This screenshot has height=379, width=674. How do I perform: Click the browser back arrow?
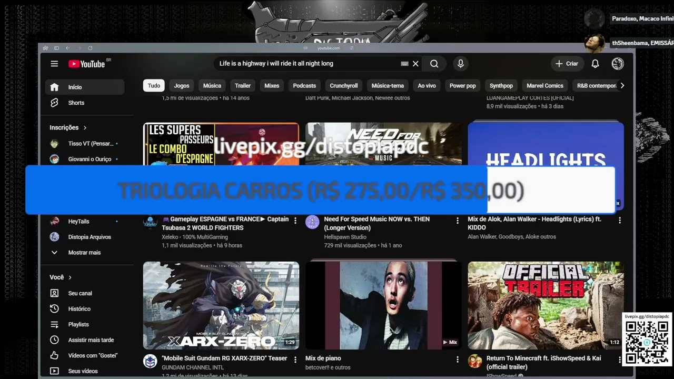click(x=67, y=48)
